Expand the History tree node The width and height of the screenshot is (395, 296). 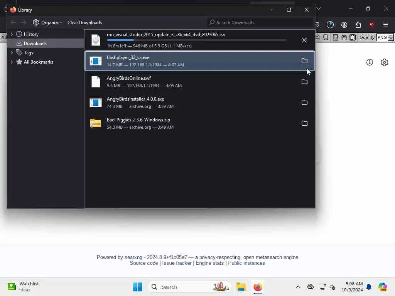[x=12, y=34]
